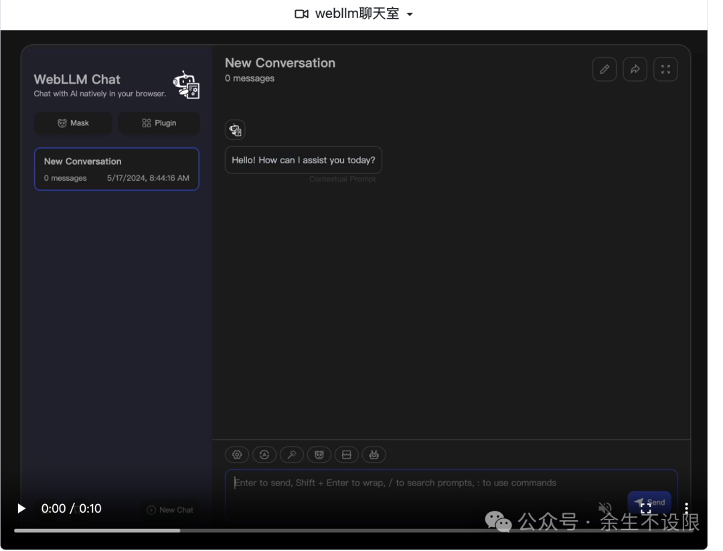Click the video progress bar
This screenshot has width=723, height=551.
coord(353,531)
